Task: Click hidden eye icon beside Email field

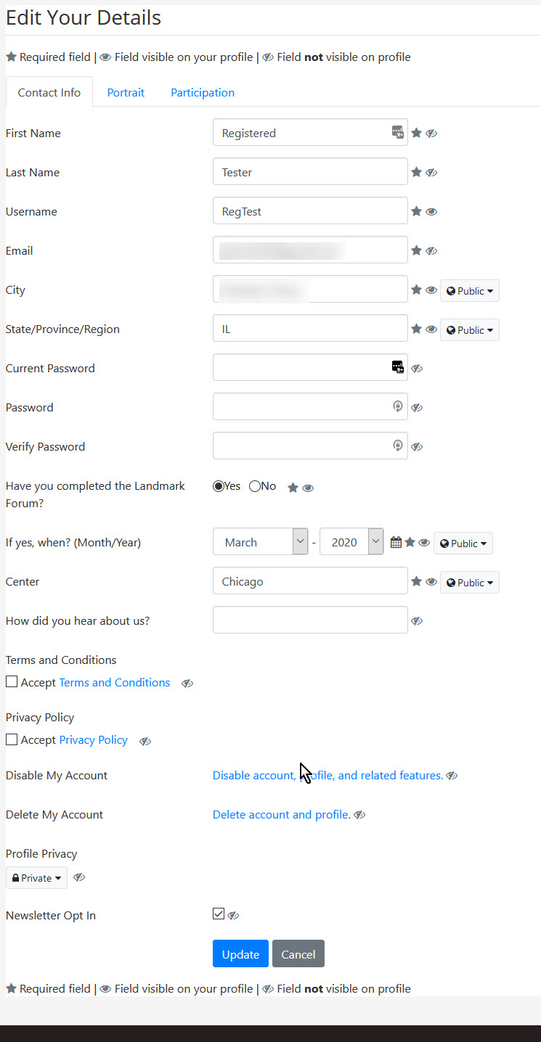Action: pos(431,251)
